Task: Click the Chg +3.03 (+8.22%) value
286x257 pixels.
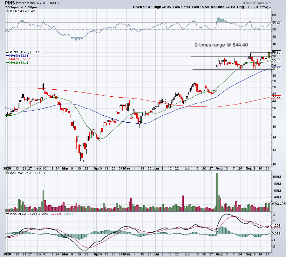Action: tap(252, 7)
